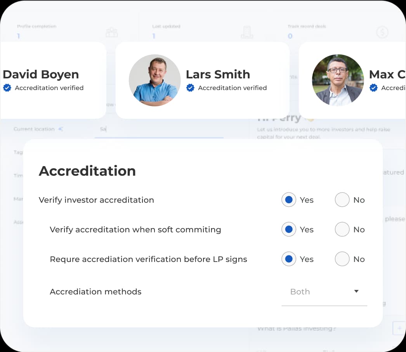Viewport: 406px width, 352px height.
Task: Set Yes for verification before LP signs
Action: pyautogui.click(x=288, y=259)
